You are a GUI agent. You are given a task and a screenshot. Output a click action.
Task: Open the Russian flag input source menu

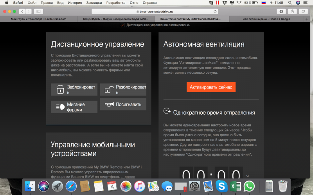263,3
